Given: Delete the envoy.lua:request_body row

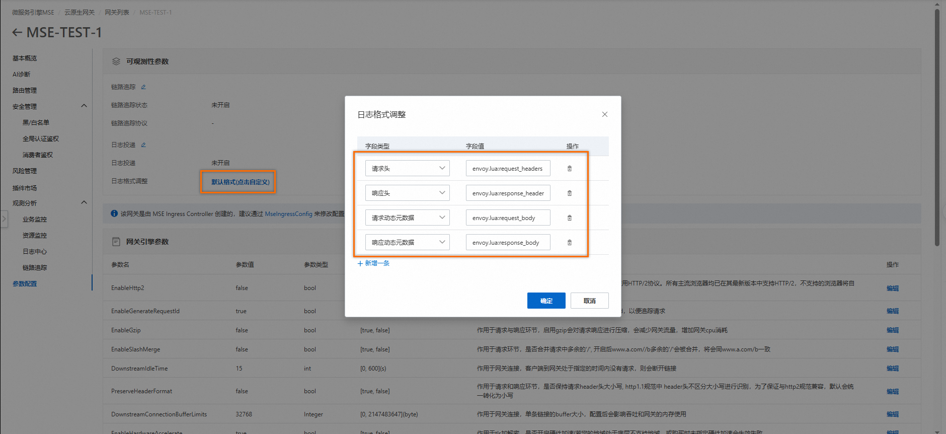Looking at the screenshot, I should tap(570, 218).
